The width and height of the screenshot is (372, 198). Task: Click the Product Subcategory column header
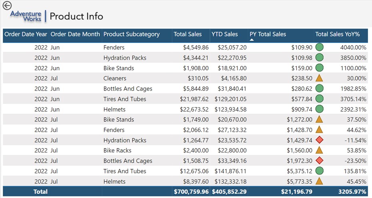(x=131, y=34)
